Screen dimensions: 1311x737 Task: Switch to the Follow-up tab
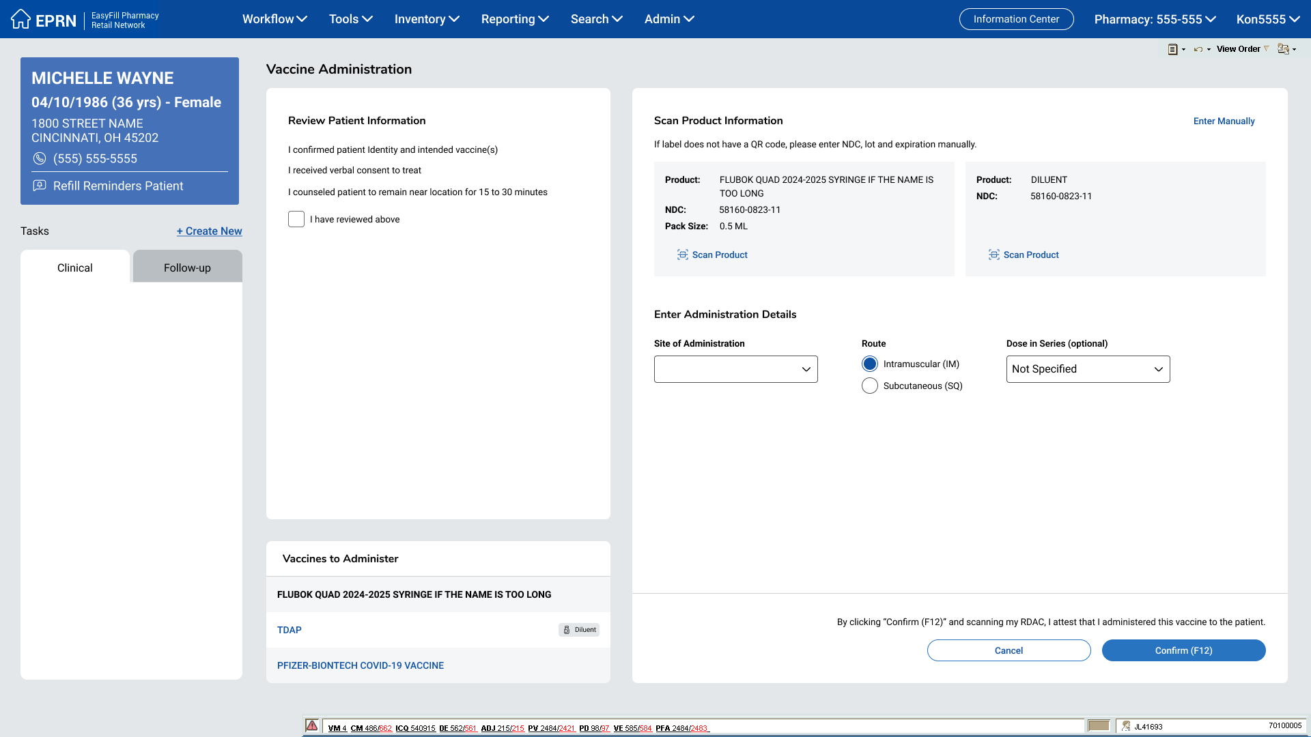(x=187, y=268)
